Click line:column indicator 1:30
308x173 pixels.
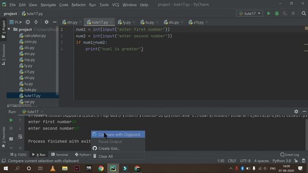coord(220,161)
